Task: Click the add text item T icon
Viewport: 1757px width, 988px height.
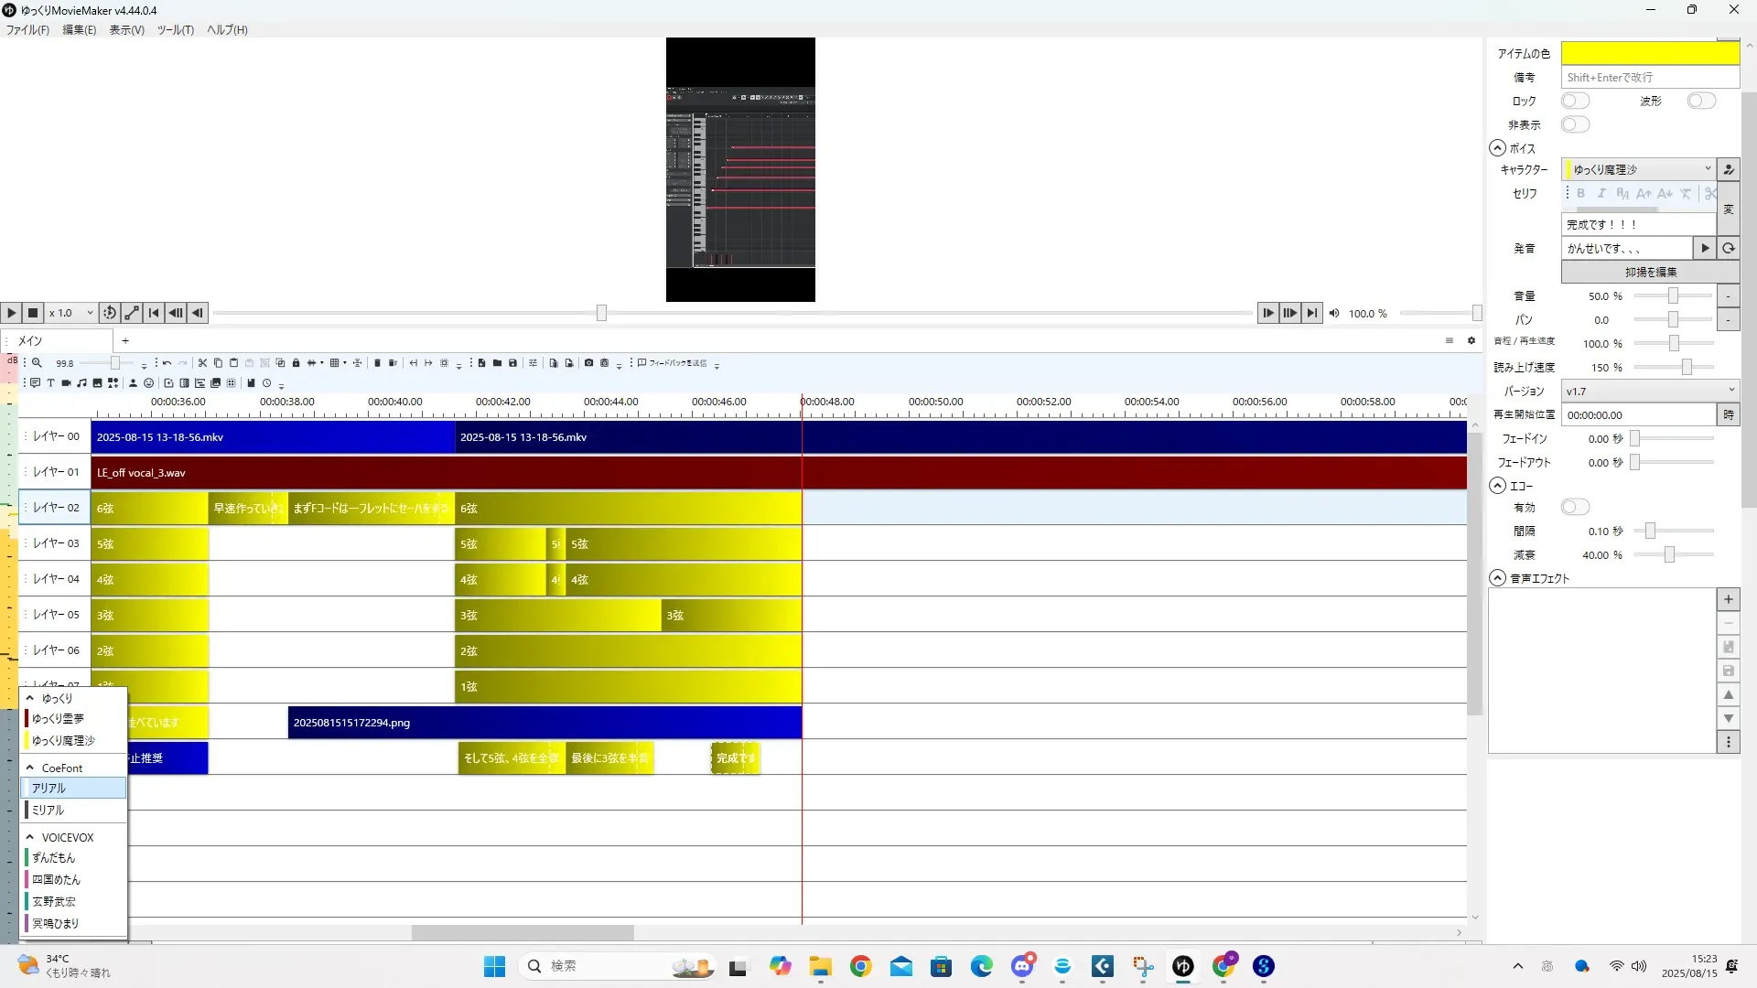Action: pos(50,383)
